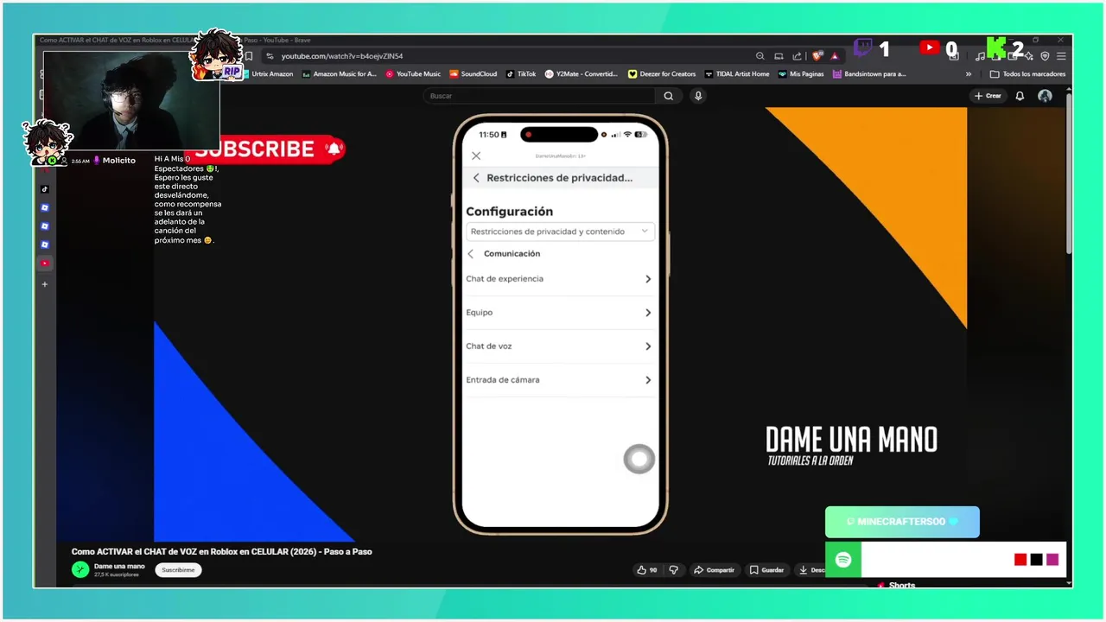Image resolution: width=1106 pixels, height=622 pixels.
Task: Click the black color square in overlay
Action: click(x=1036, y=560)
